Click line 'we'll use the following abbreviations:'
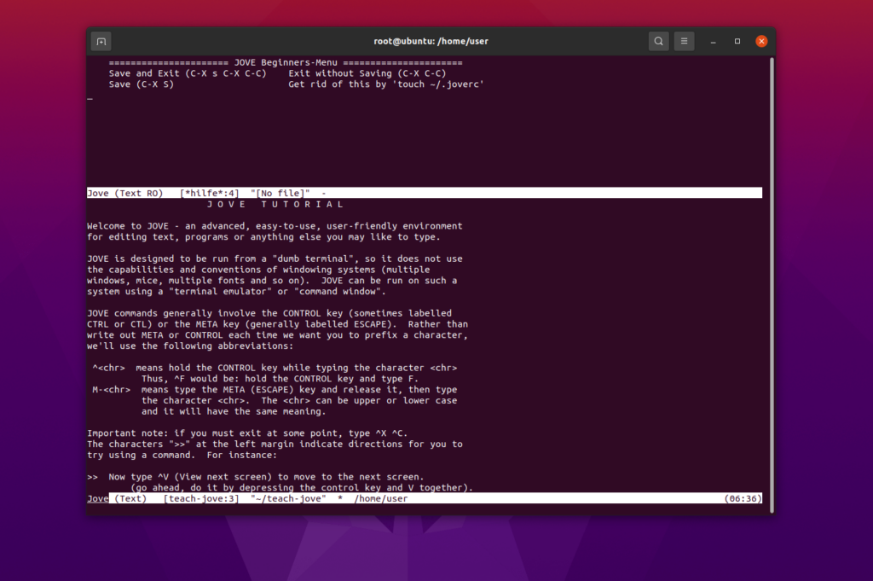The image size is (873, 581). click(x=190, y=346)
